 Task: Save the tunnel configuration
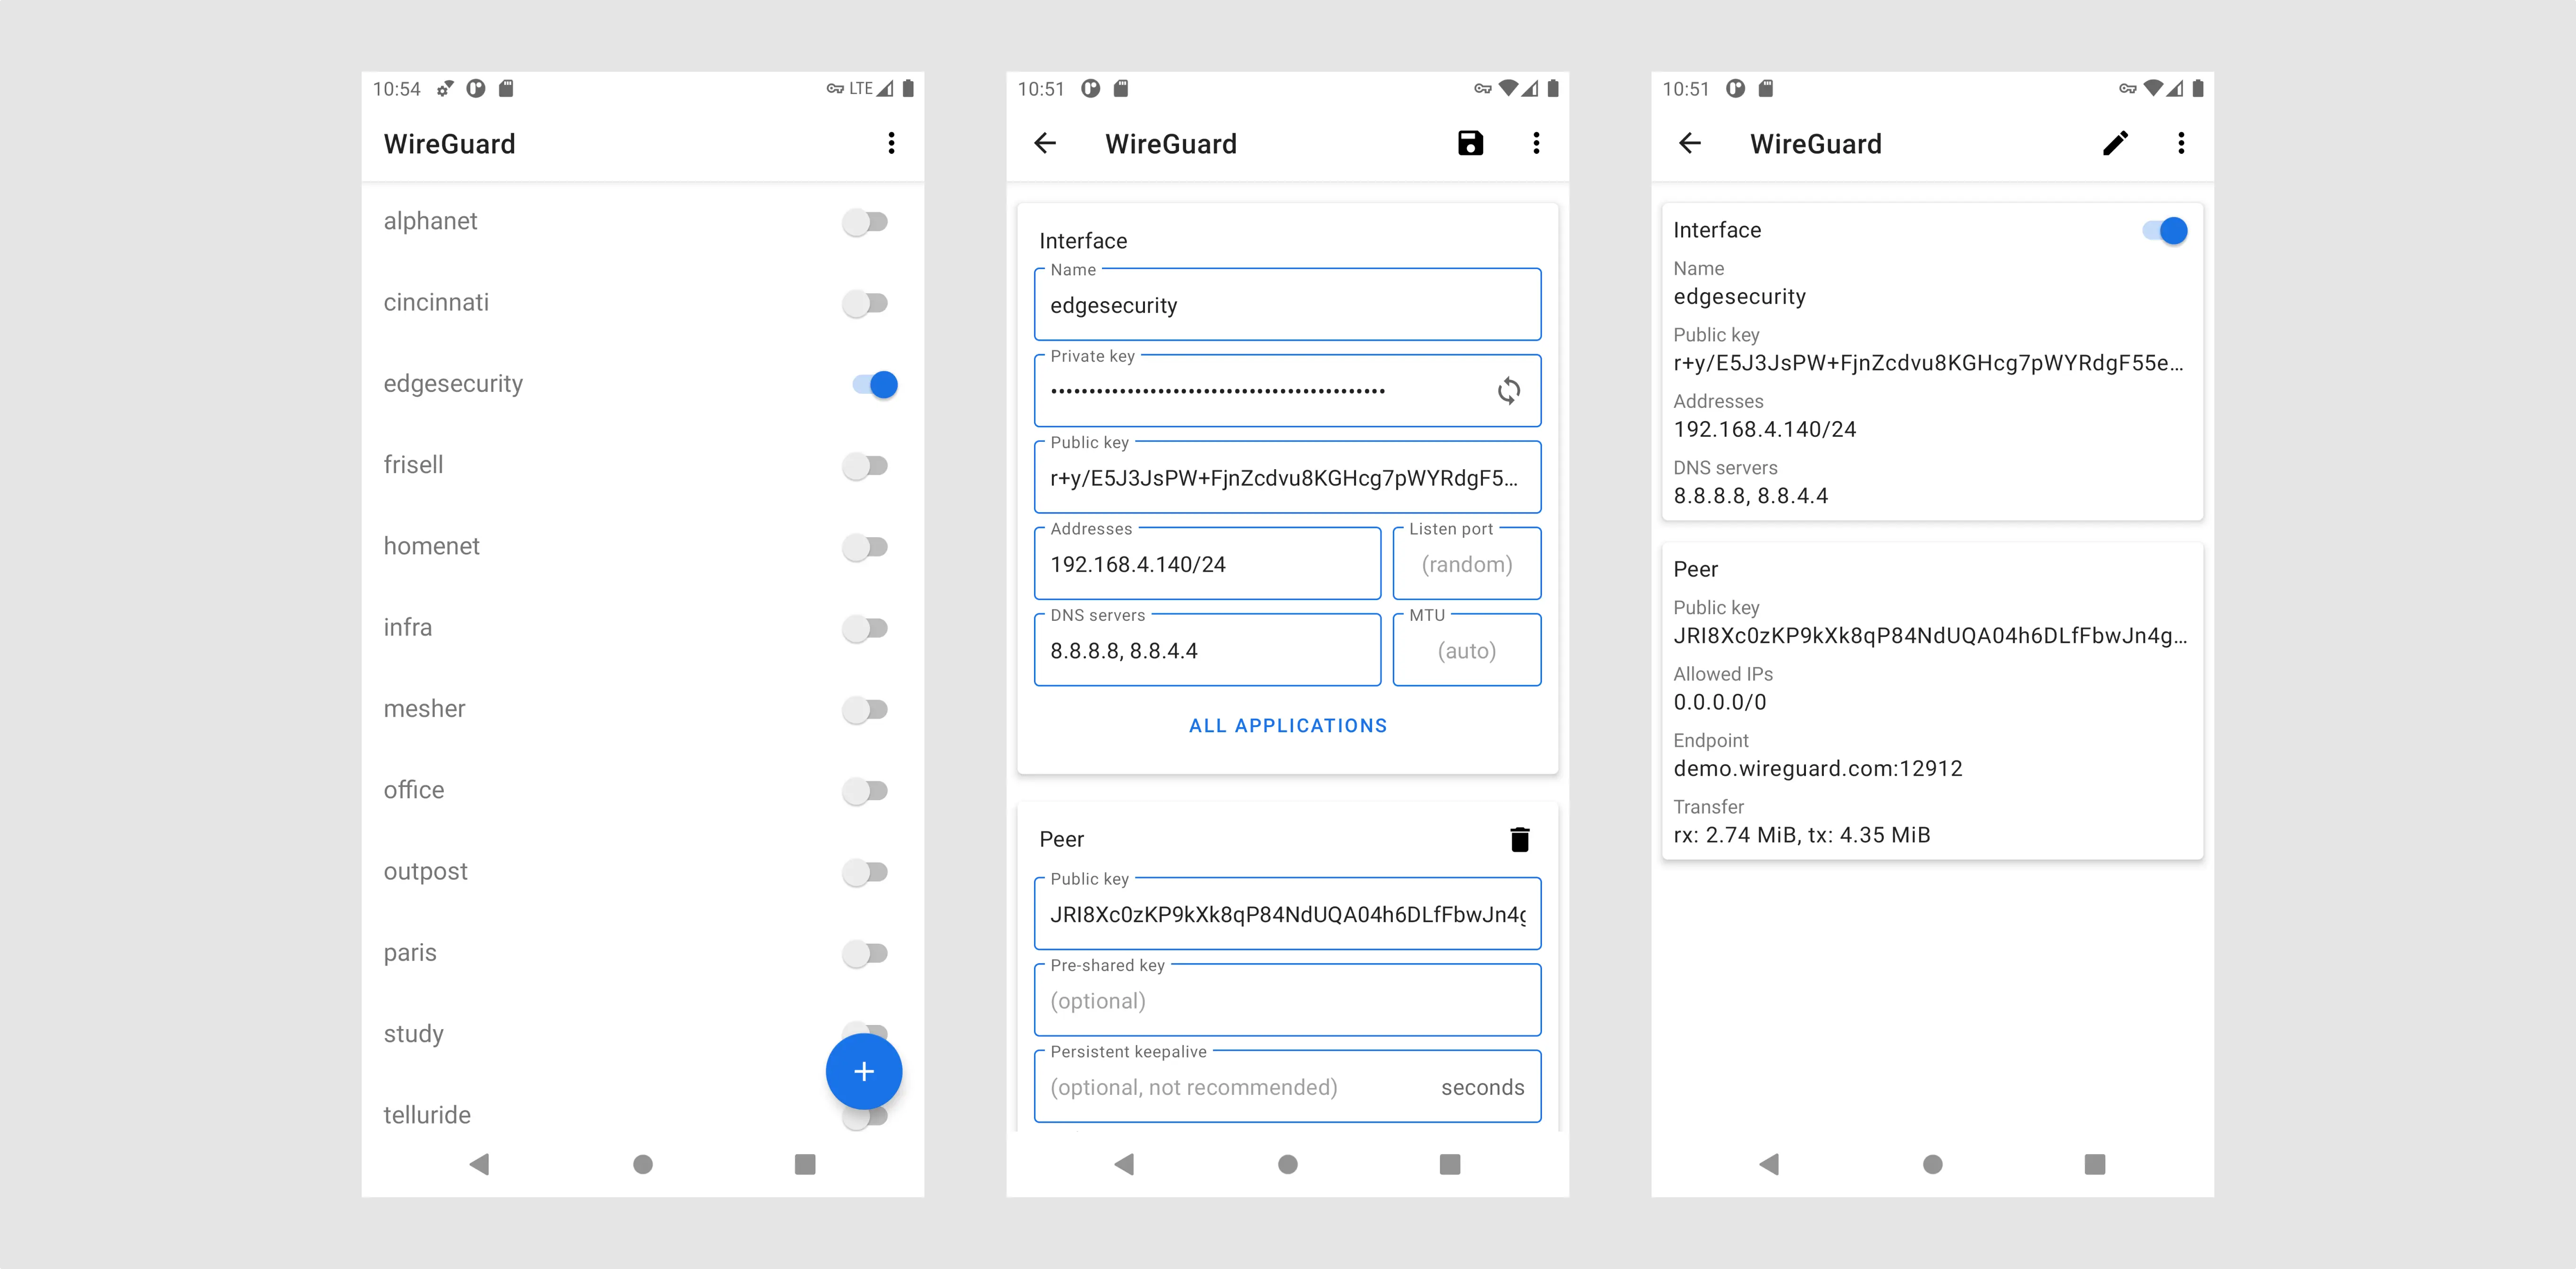pyautogui.click(x=1470, y=143)
